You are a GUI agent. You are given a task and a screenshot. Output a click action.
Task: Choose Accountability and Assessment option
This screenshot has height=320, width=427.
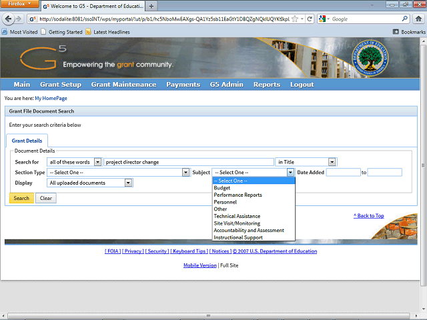point(254,230)
